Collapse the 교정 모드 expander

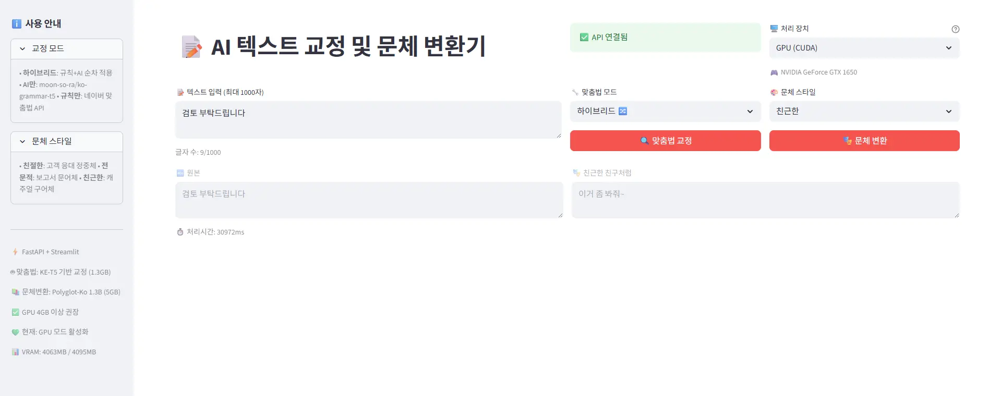click(x=67, y=48)
